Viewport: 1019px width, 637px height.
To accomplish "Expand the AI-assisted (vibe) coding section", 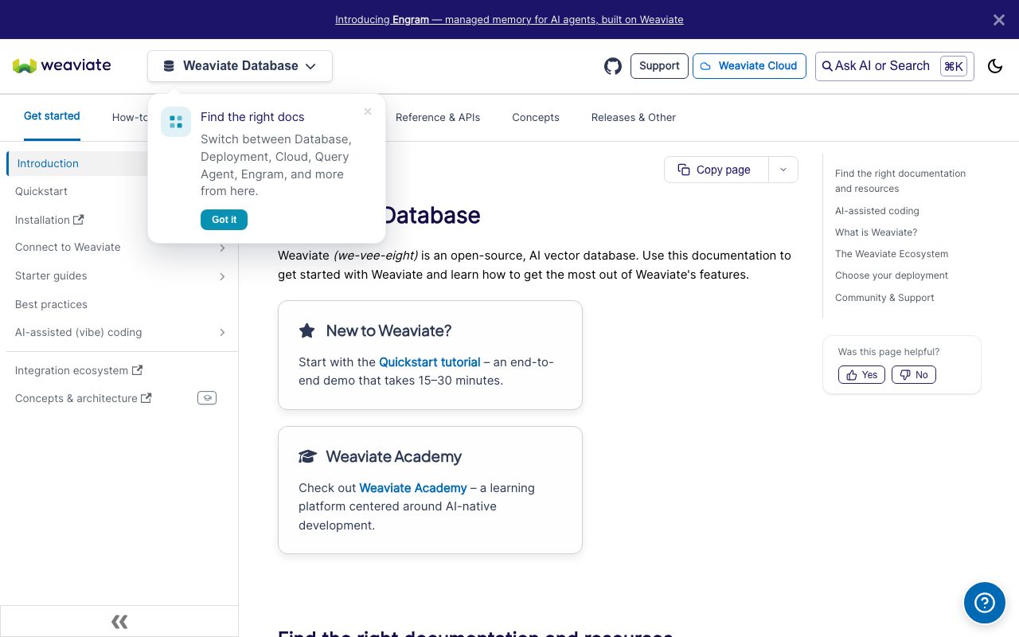I will click(x=222, y=333).
